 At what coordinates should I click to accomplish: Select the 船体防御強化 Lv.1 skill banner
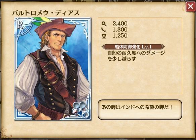click(x=133, y=47)
